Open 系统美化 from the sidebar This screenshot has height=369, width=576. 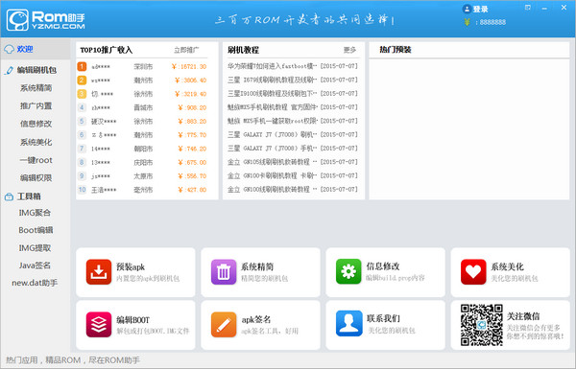point(36,142)
